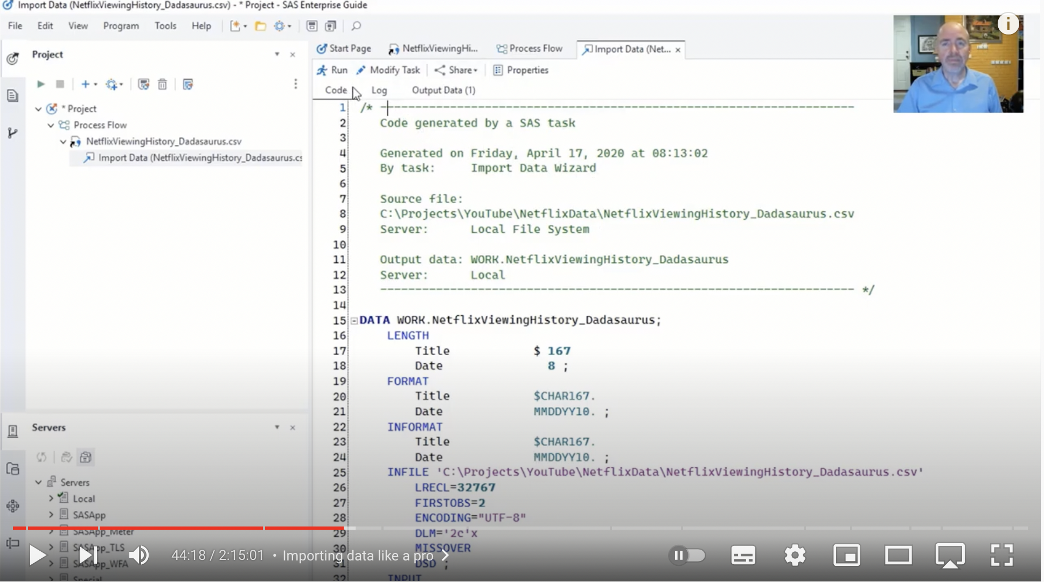
Task: Mute the video volume
Action: tap(139, 555)
